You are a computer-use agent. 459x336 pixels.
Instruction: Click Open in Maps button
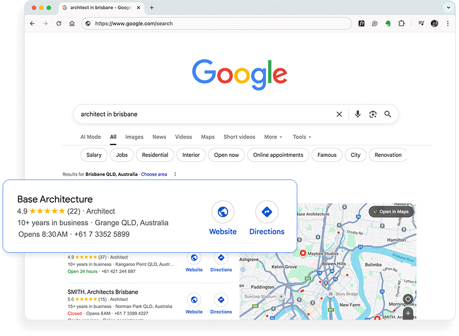391,211
